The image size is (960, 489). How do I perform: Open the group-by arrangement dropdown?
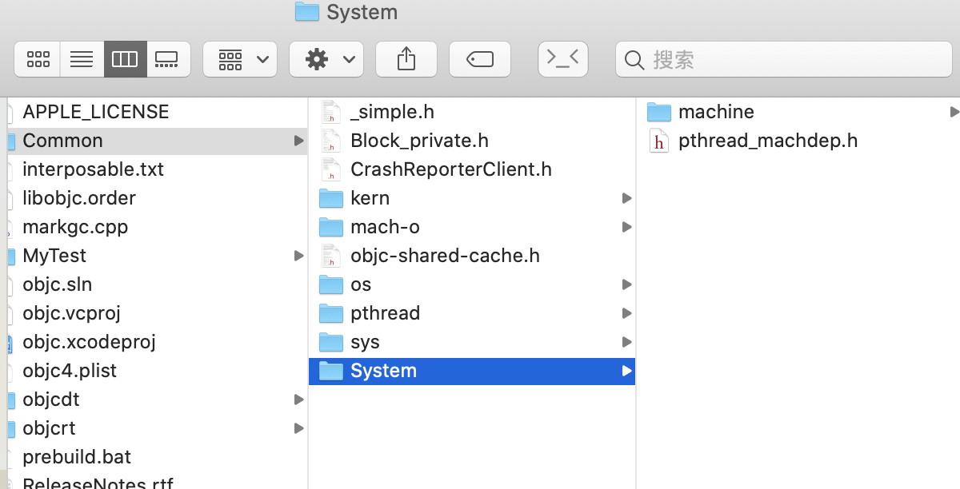click(240, 59)
